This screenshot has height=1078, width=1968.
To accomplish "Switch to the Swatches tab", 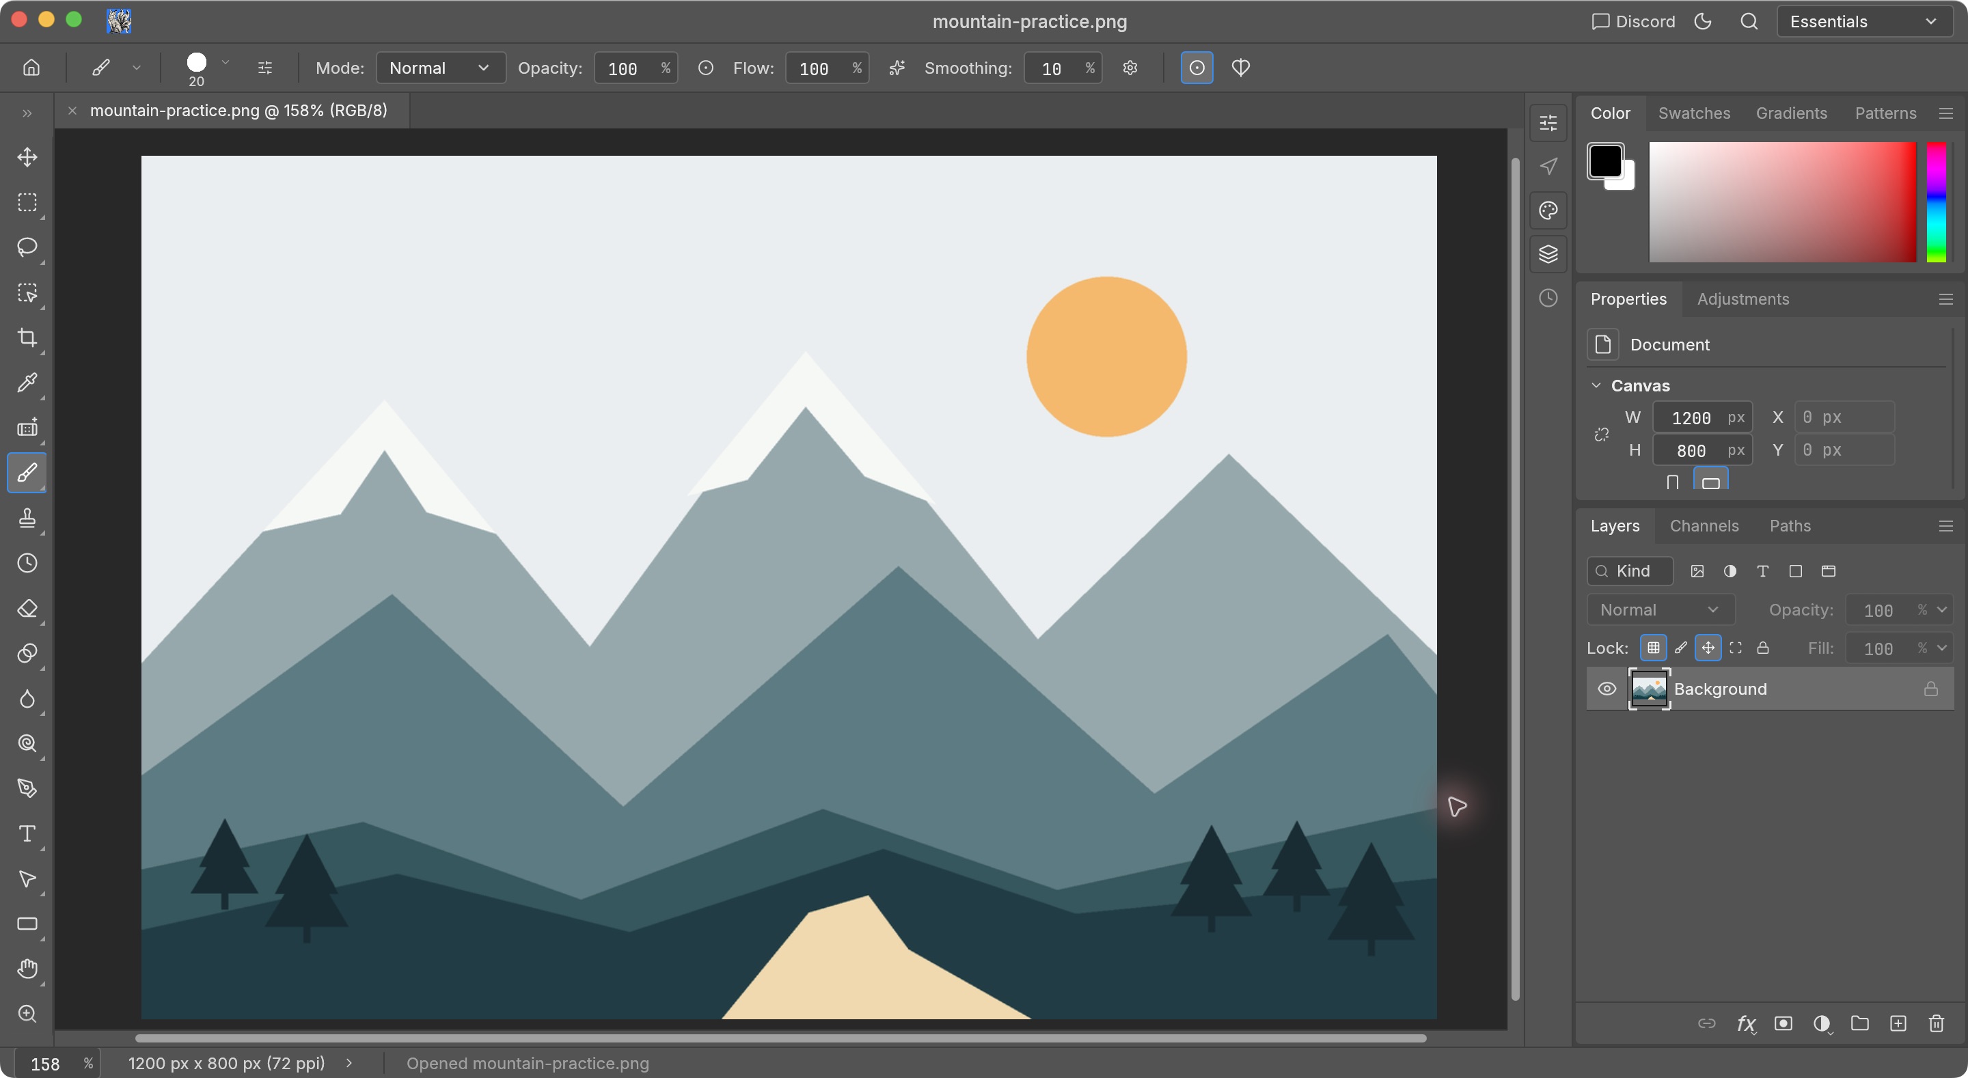I will [1694, 113].
